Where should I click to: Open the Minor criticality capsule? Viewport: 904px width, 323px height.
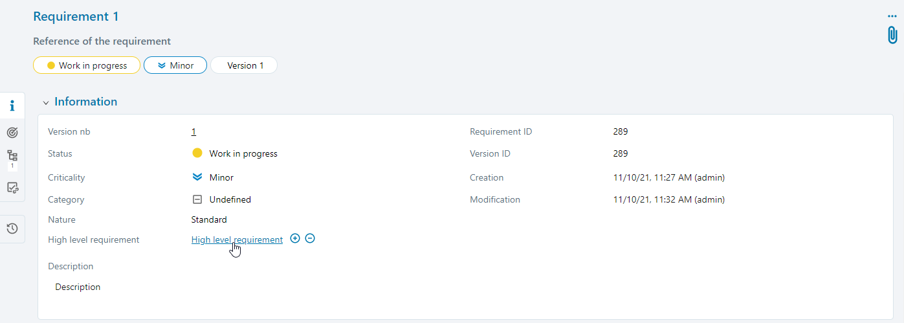click(x=175, y=65)
